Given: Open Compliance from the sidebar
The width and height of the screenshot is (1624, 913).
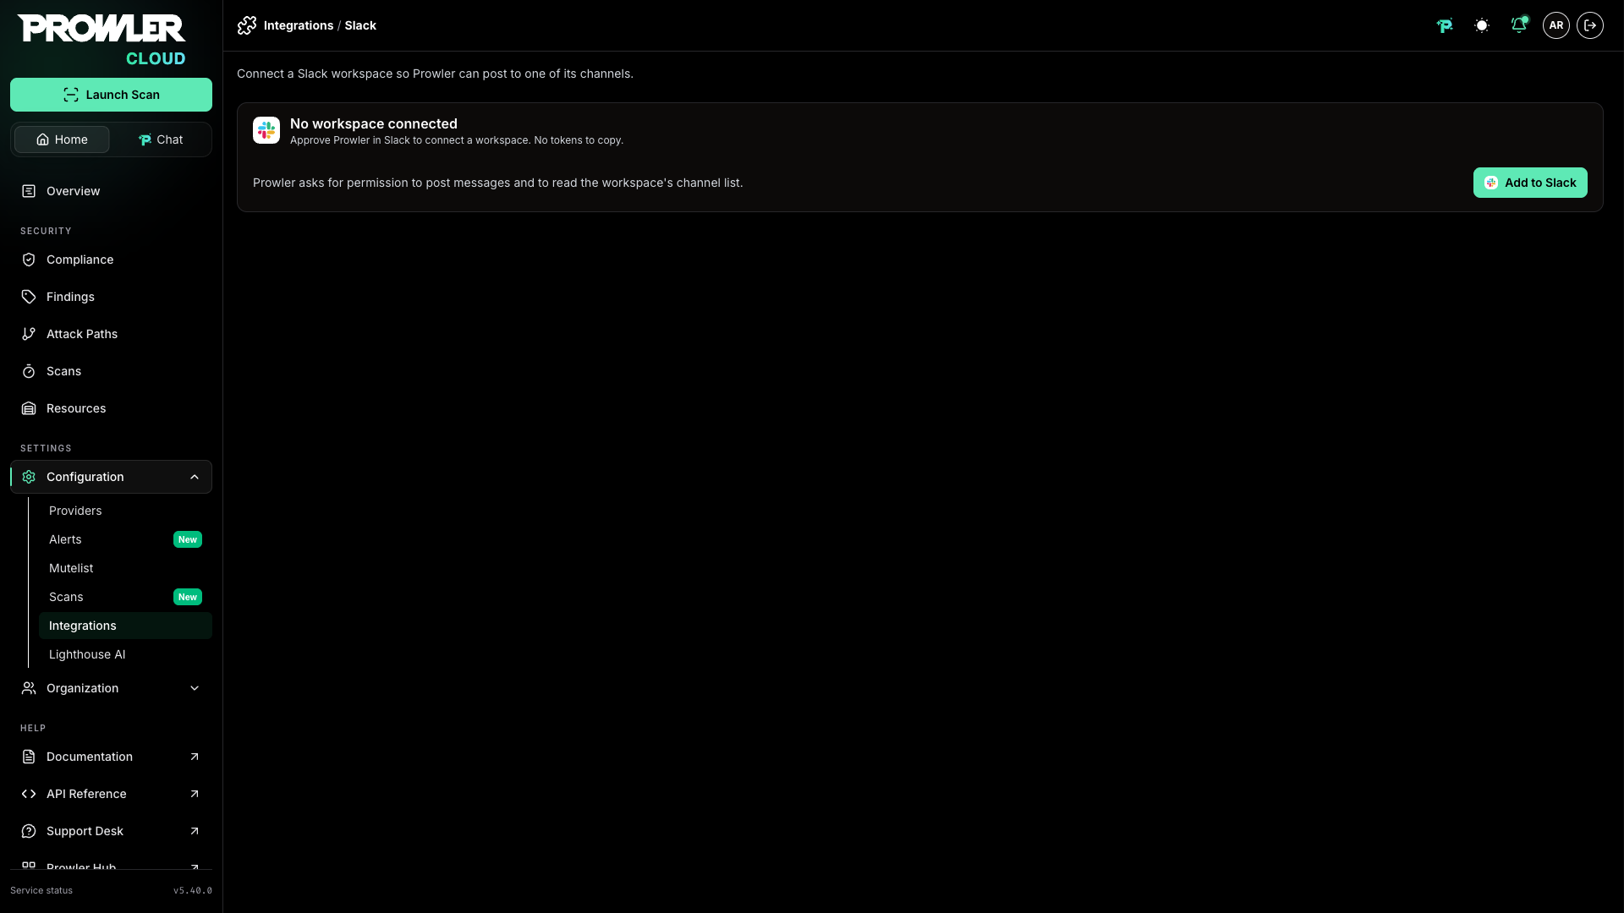Looking at the screenshot, I should pos(111,260).
